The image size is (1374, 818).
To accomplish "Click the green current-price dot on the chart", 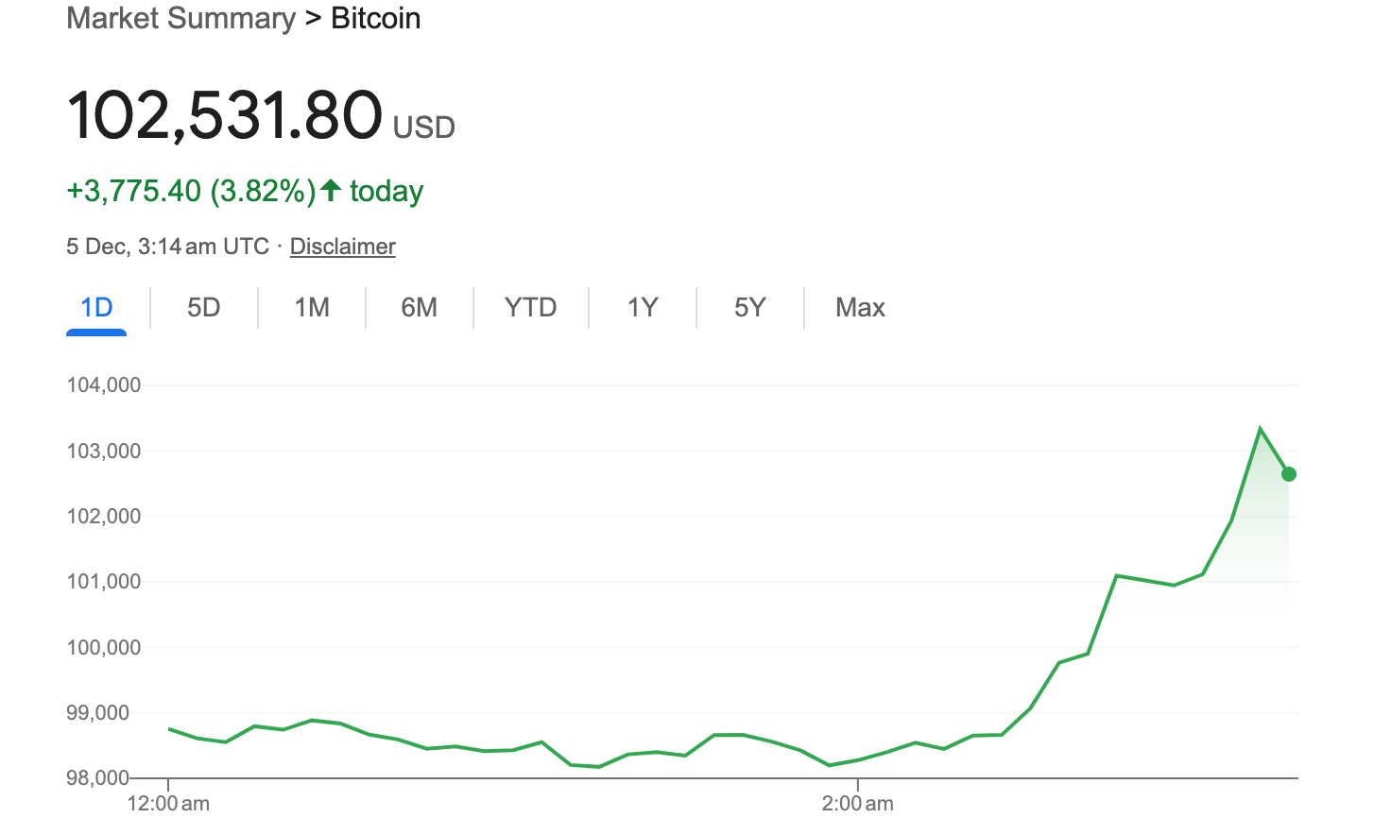I will tap(1288, 474).
